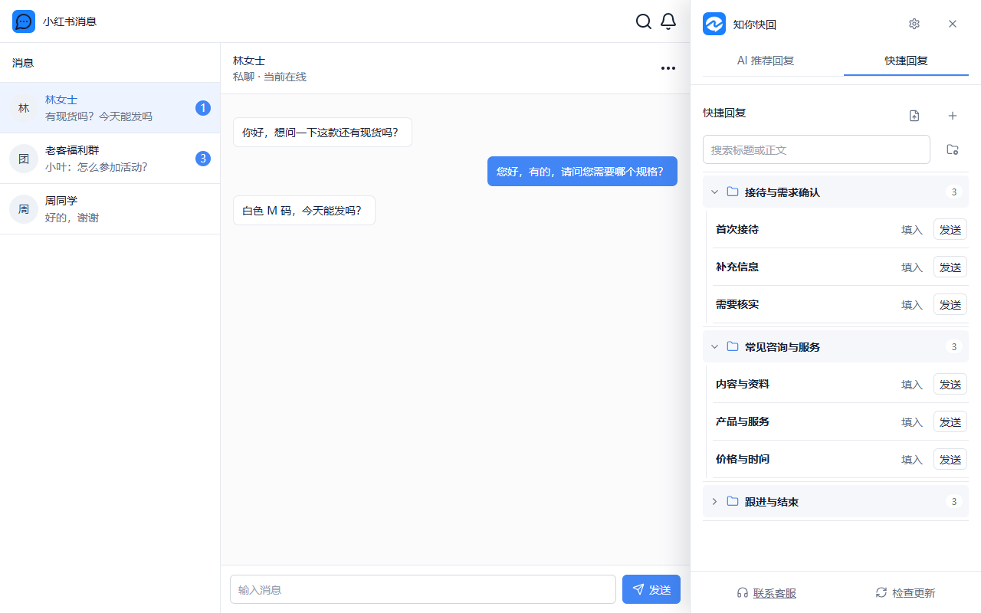This screenshot has width=981, height=613.
Task: Click the folder management icon next to search
Action: [x=953, y=149]
